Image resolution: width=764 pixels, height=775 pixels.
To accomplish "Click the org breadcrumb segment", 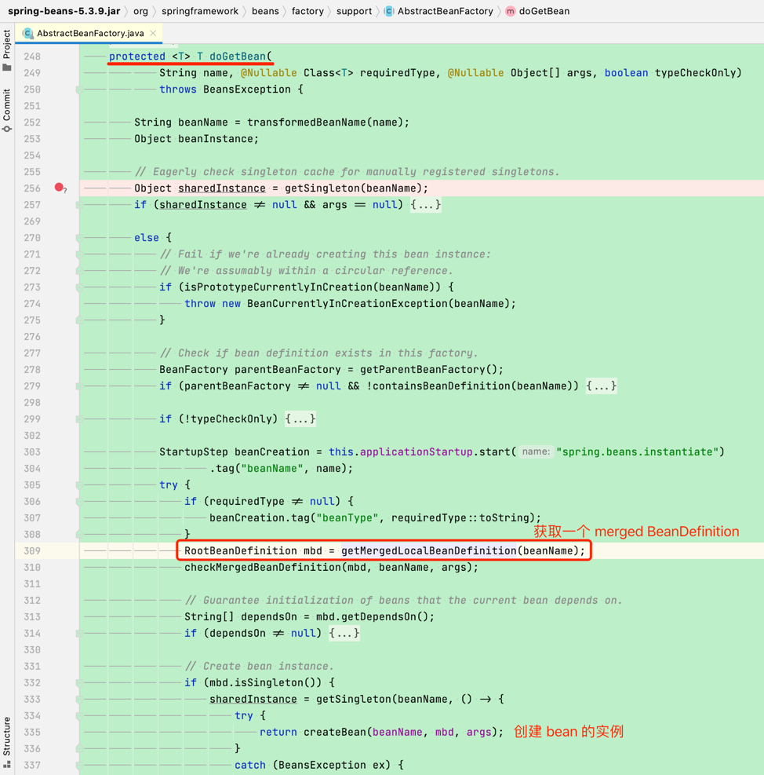I will 140,11.
